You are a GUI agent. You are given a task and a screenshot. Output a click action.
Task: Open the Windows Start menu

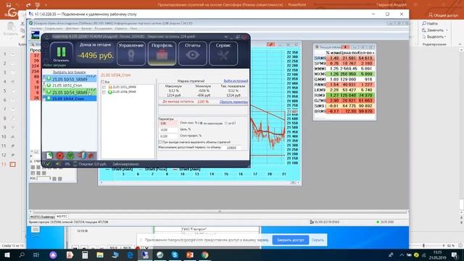pos(7,254)
